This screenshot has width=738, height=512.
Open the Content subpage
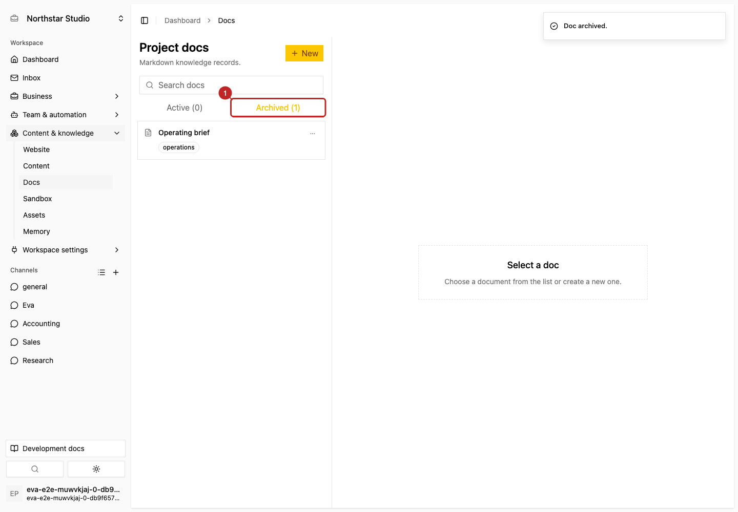(66, 166)
